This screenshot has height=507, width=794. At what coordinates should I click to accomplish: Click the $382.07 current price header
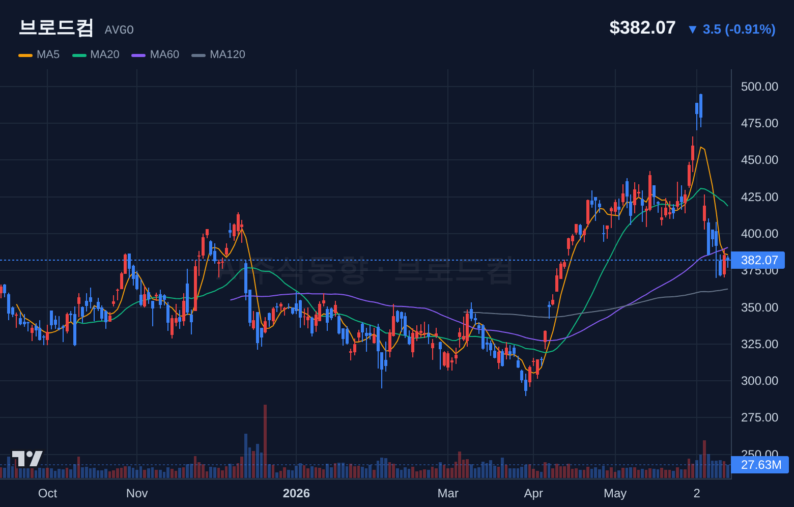click(x=642, y=27)
